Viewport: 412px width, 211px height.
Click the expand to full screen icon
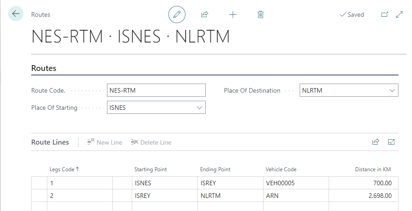399,14
